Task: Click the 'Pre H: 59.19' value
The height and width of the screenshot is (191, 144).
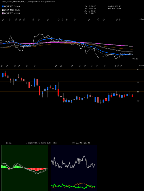Action: click(x=90, y=9)
